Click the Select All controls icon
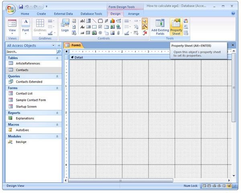 [136, 33]
